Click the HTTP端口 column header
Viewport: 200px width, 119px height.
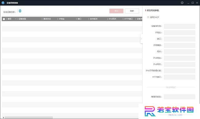pos(128,19)
